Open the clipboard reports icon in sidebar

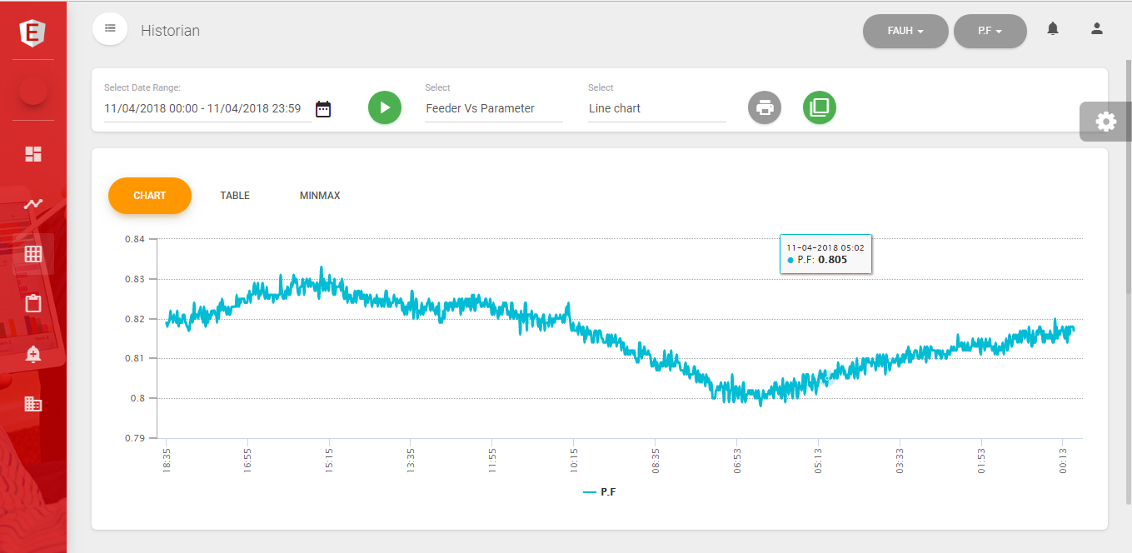[x=33, y=304]
